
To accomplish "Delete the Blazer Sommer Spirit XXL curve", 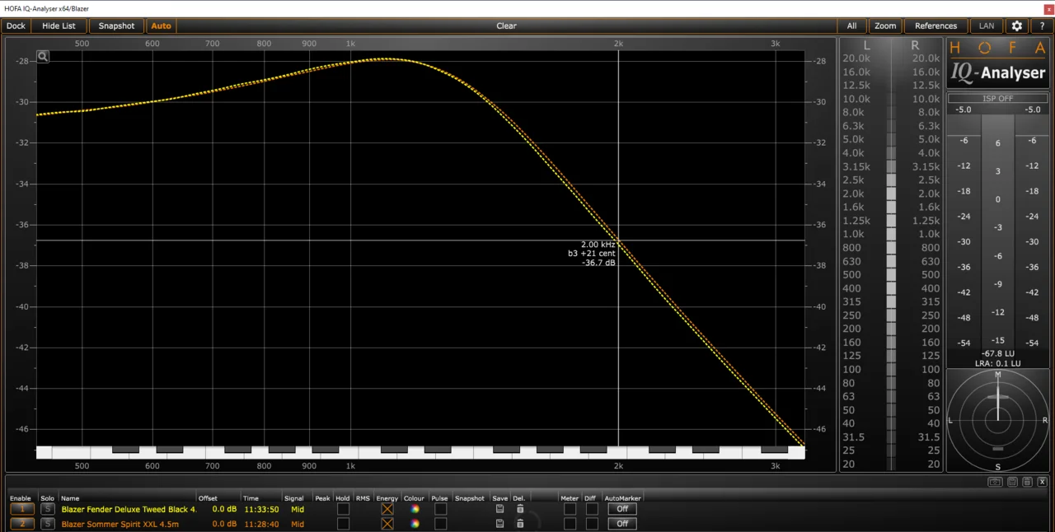I will tap(520, 524).
